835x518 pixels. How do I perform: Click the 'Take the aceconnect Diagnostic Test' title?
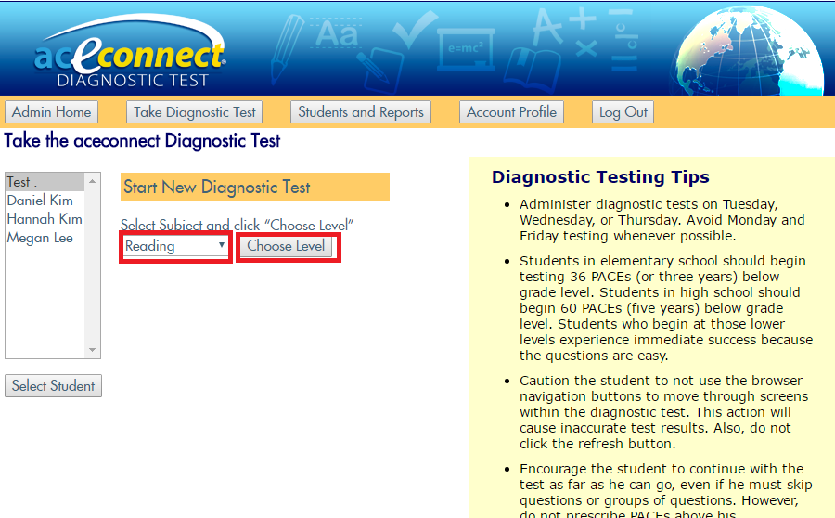tap(142, 141)
